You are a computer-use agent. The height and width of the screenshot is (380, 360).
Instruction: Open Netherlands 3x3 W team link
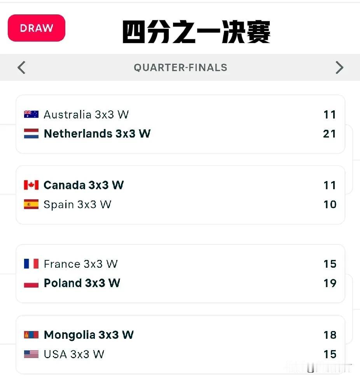(97, 134)
